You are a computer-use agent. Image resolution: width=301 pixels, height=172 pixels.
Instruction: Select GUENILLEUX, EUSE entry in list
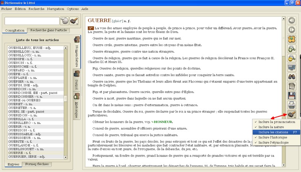click(35, 48)
